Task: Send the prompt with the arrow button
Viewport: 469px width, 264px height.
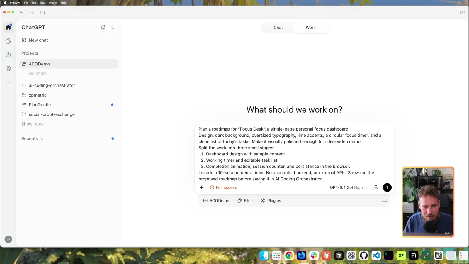Action: (x=387, y=187)
